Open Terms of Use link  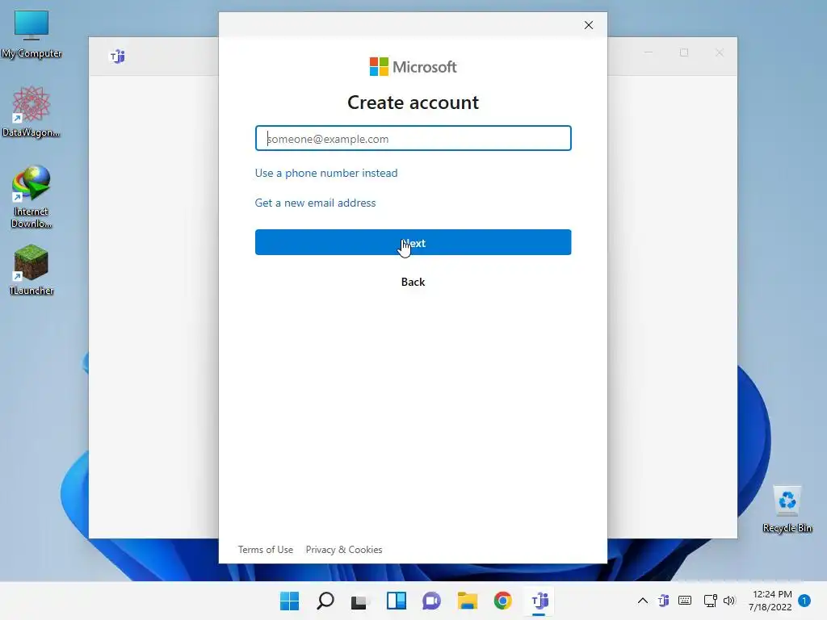[265, 549]
